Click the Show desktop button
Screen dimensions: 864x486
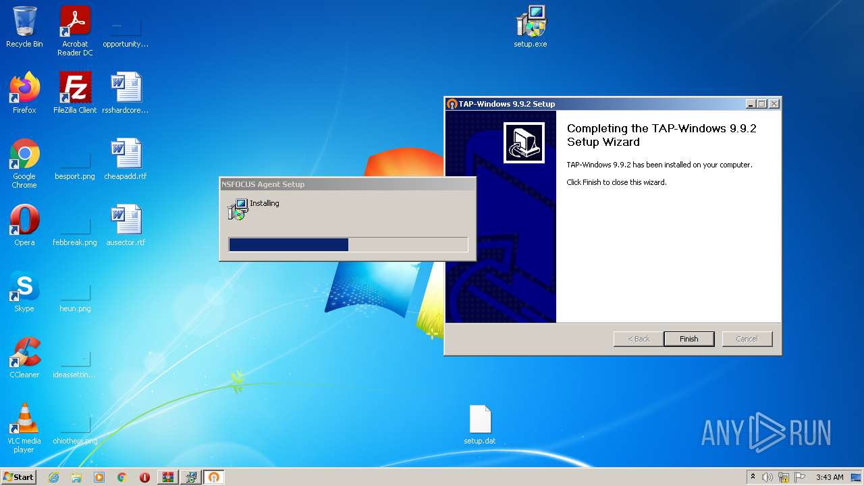tap(857, 477)
